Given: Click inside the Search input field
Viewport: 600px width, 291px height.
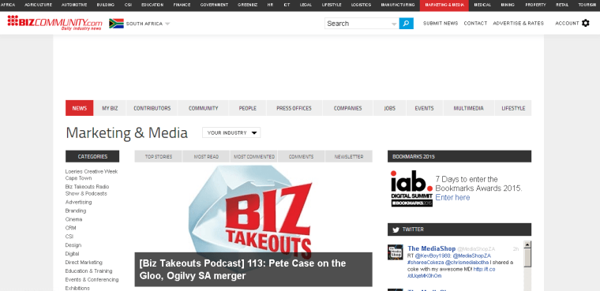Looking at the screenshot, I should coord(358,24).
